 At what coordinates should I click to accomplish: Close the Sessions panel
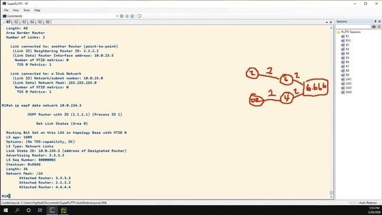click(380, 21)
